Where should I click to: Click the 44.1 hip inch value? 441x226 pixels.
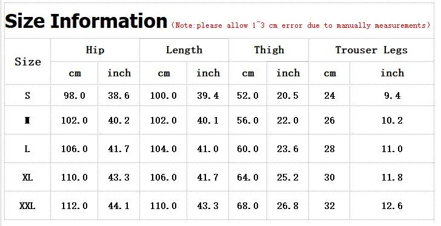coord(119,206)
